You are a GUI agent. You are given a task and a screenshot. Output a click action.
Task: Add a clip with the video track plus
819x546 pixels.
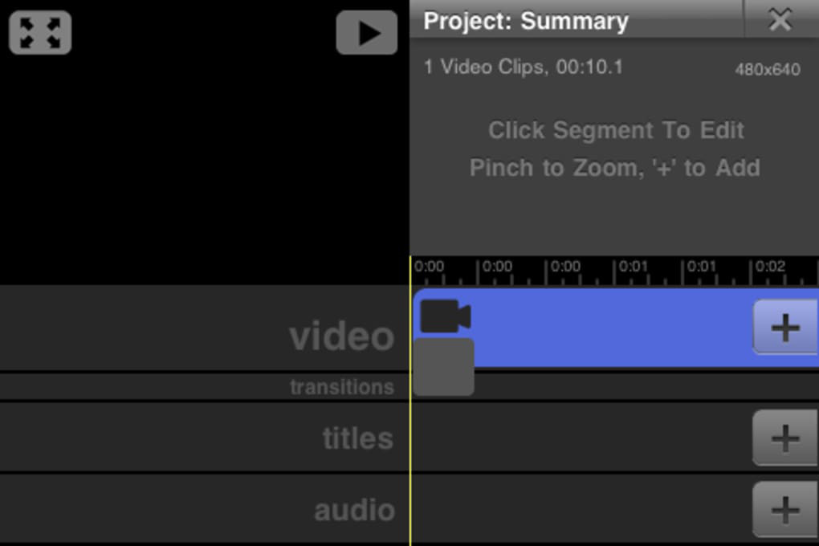pyautogui.click(x=784, y=328)
